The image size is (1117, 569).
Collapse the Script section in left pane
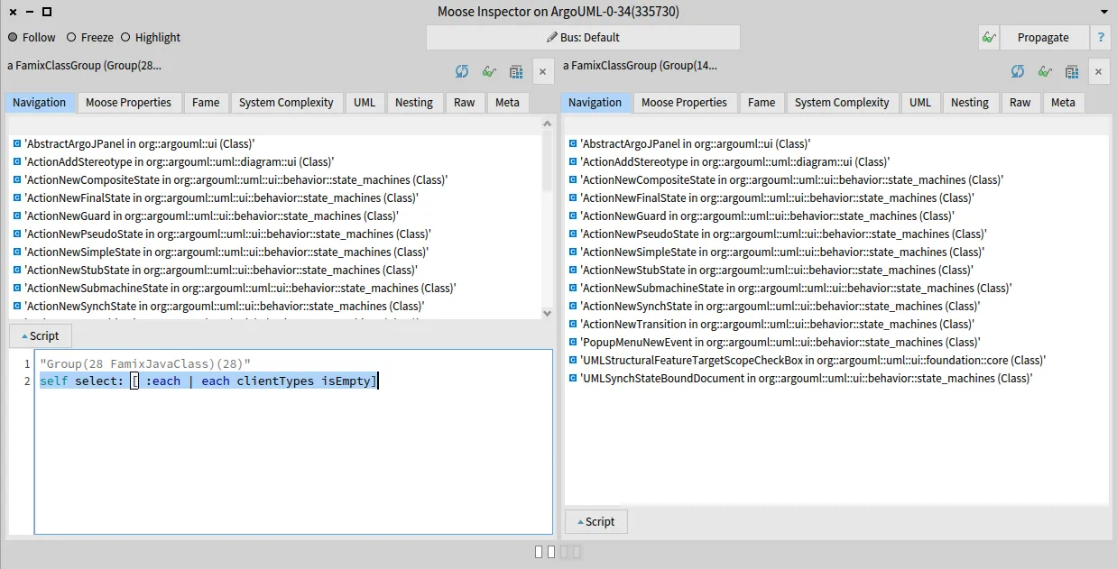coord(41,335)
